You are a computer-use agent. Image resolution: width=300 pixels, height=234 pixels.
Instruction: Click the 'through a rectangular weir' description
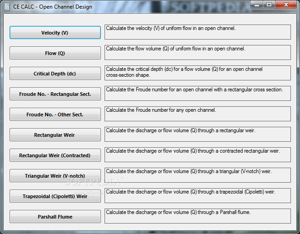tap(198, 134)
